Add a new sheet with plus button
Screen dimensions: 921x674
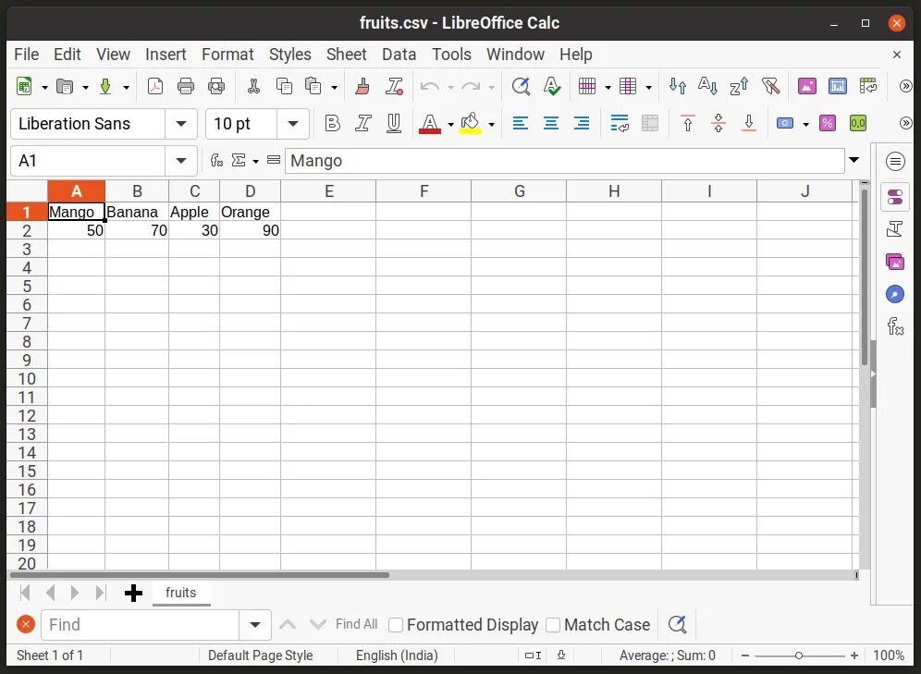coord(133,593)
